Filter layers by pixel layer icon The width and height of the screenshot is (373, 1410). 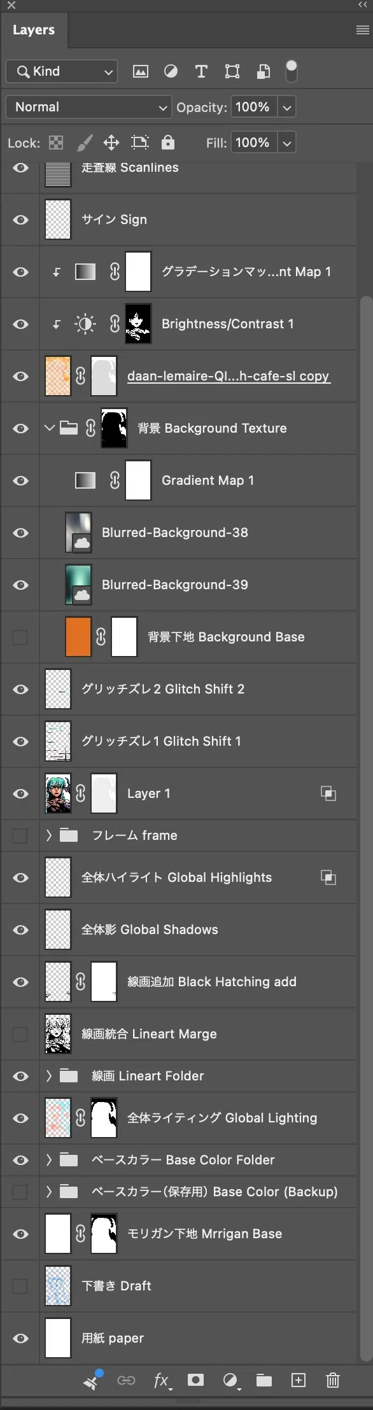click(140, 71)
